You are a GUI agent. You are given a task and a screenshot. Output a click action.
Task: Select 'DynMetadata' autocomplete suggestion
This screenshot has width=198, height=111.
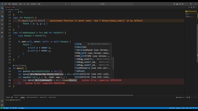click(93, 68)
